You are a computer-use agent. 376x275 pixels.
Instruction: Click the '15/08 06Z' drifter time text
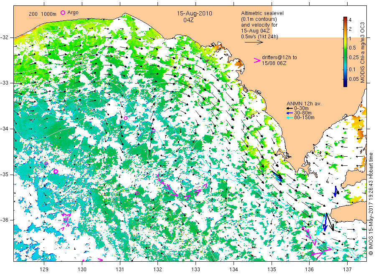coord(274,63)
